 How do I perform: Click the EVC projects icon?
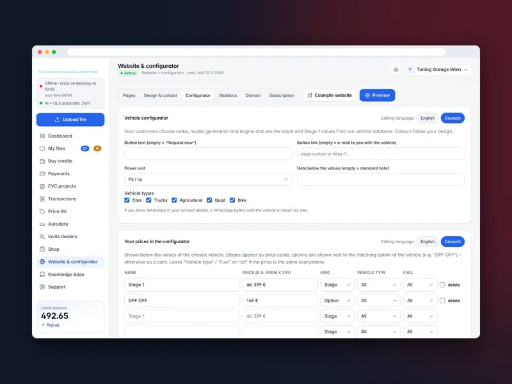click(42, 186)
